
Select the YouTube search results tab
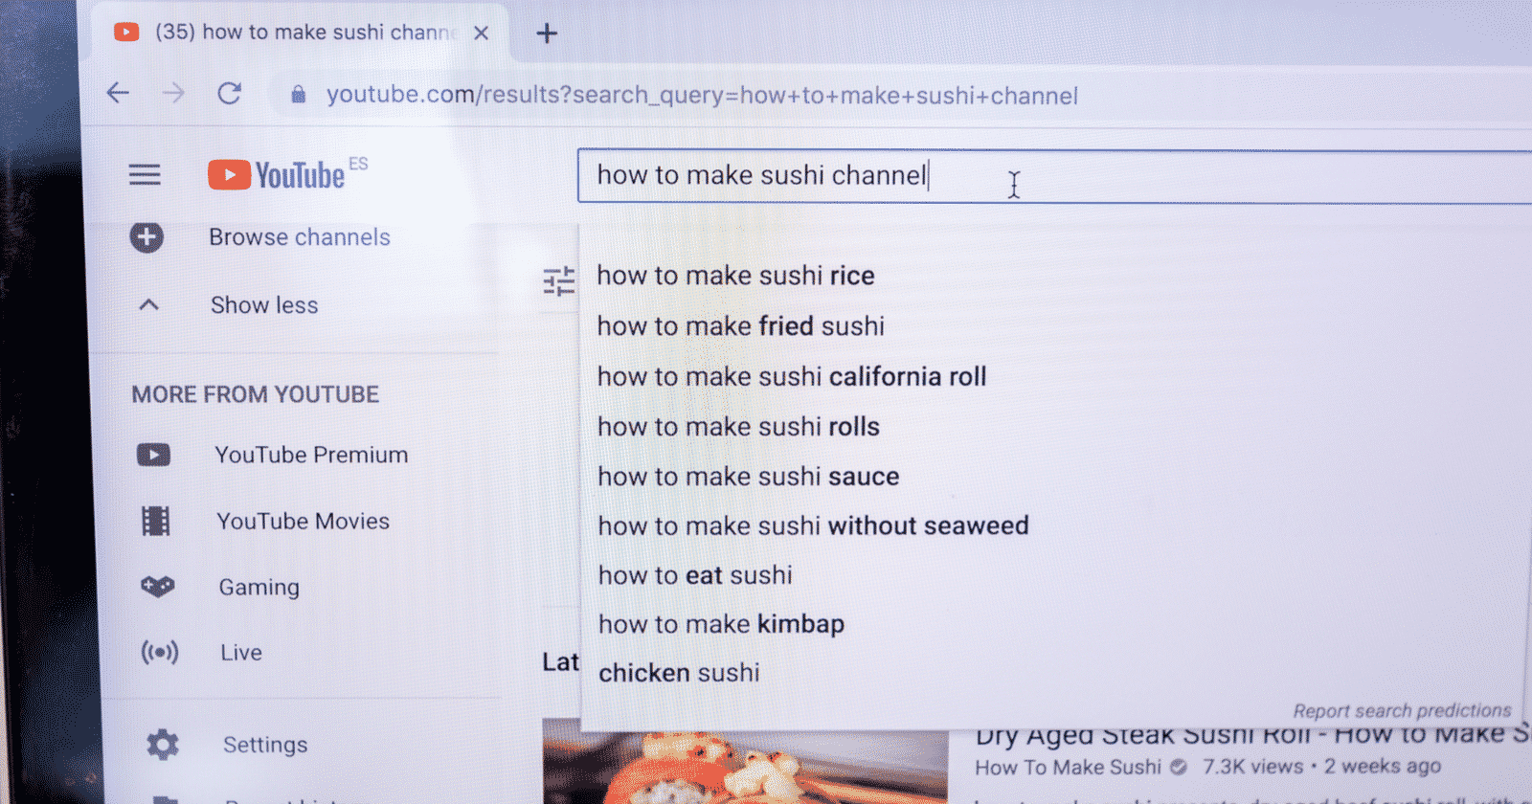click(x=302, y=33)
